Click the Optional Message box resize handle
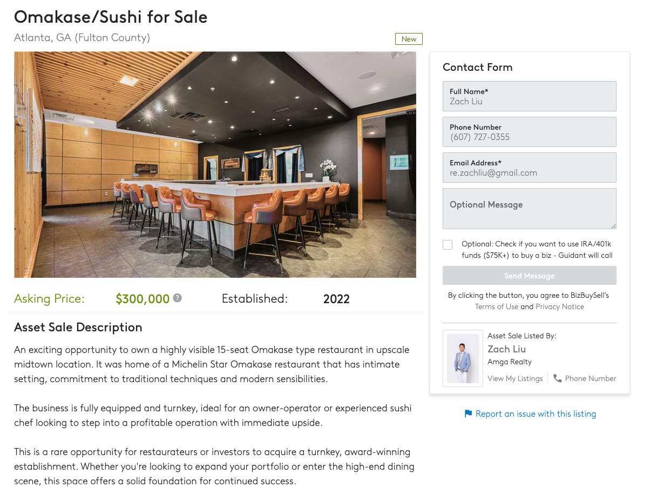Image resolution: width=657 pixels, height=494 pixels. [613, 225]
